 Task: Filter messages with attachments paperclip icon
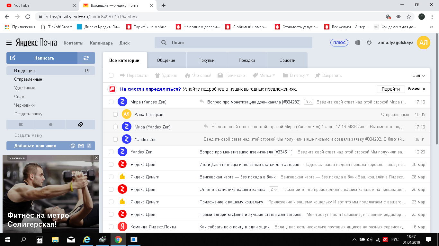80,125
